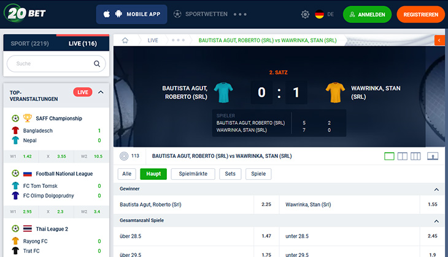Click FC Tom Tomsk jersey icon
Image resolution: width=448 pixels, height=257 pixels.
[15, 186]
